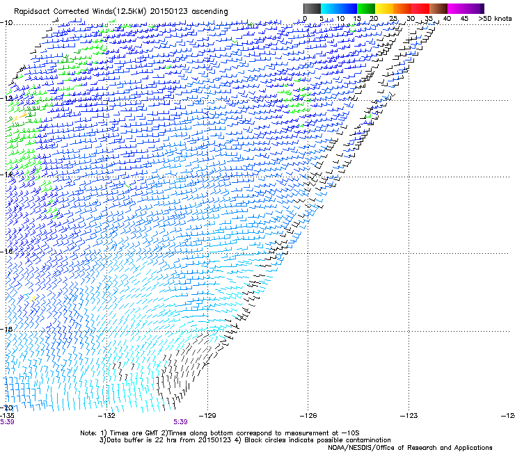This screenshot has width=515, height=452.
Task: Click the '-10' latitude axis label
Action: pyautogui.click(x=6, y=23)
